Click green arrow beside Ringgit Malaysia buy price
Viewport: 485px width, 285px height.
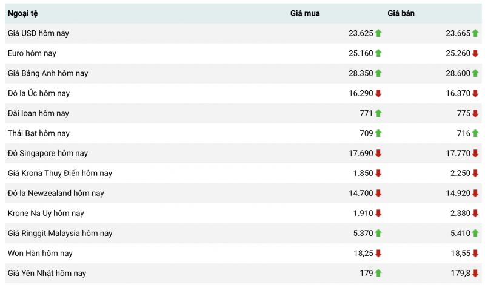[378, 233]
